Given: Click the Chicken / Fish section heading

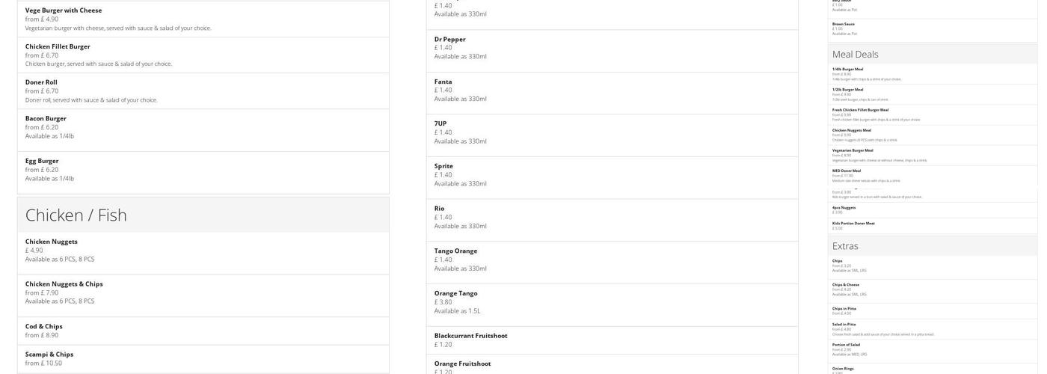Looking at the screenshot, I should 76,215.
